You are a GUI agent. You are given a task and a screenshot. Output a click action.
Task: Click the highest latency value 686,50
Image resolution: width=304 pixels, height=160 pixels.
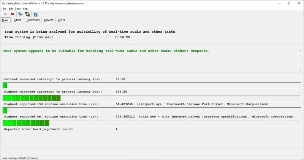[x=121, y=92]
